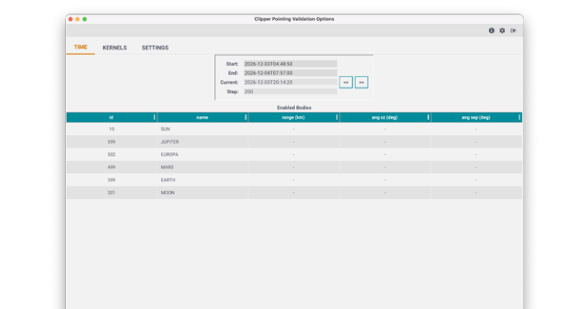Open the info icon in the toolbar
Viewport: 570px width, 309px height.
[491, 30]
